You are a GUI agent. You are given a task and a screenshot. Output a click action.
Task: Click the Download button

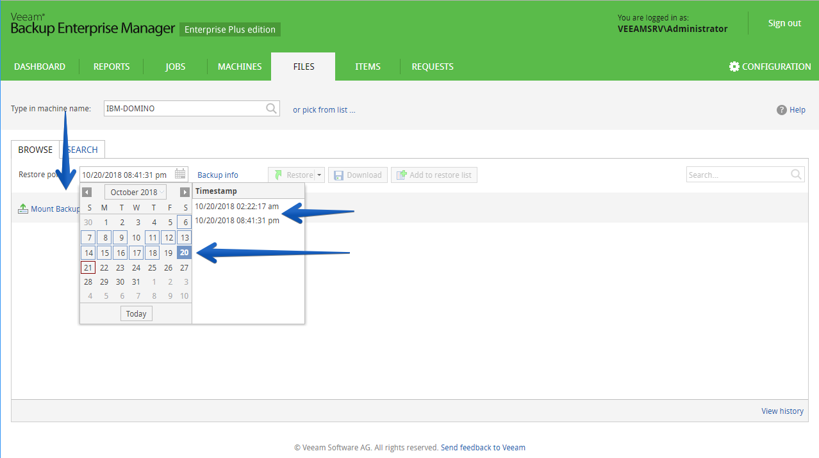pos(358,175)
